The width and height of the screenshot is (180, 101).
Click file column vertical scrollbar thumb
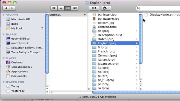point(141,39)
